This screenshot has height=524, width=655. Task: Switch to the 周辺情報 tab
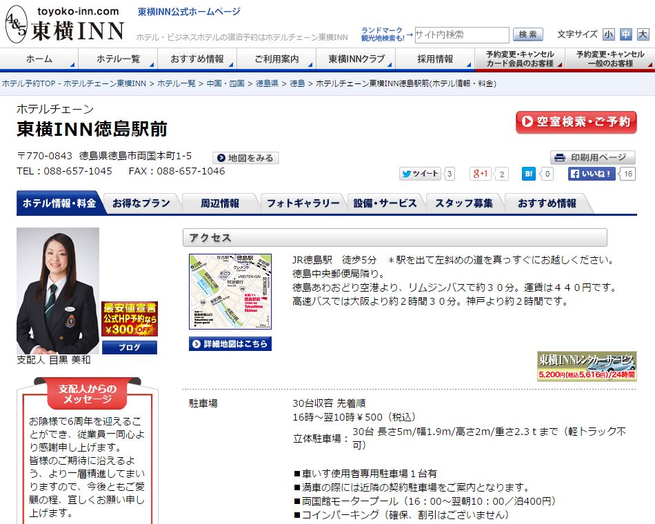(220, 203)
